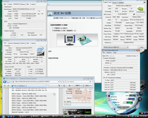
Task: Click the Foxconn banner advertisement
Action: point(77,112)
